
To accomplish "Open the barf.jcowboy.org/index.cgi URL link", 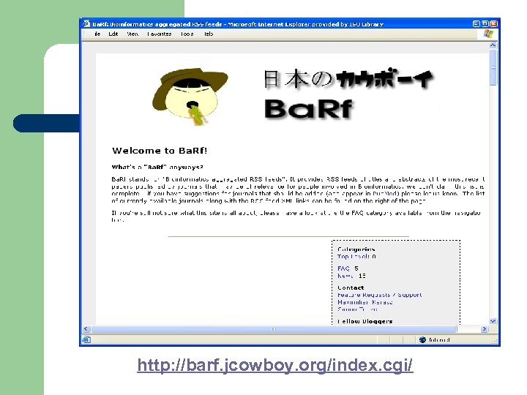I will [x=275, y=365].
